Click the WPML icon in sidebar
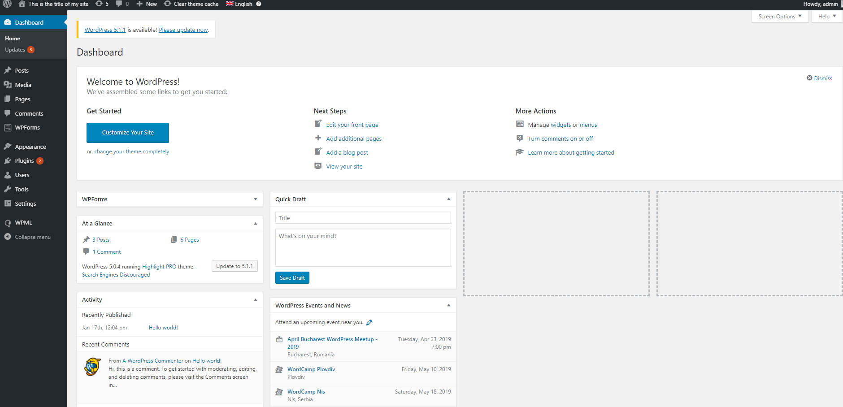This screenshot has height=407, width=843. pos(8,223)
